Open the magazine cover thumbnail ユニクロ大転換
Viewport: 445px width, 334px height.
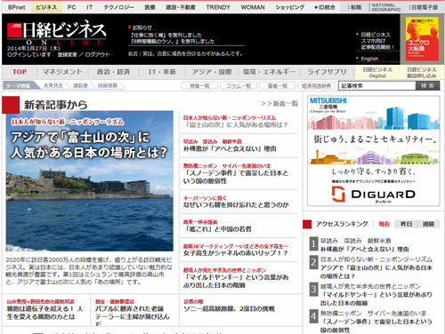click(422, 39)
